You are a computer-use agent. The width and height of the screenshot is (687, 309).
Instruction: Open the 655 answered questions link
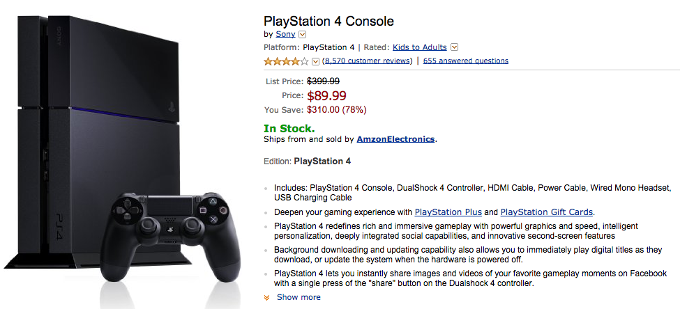(x=465, y=61)
